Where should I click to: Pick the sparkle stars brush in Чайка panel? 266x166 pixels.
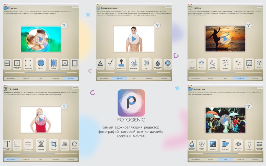(x=238, y=64)
